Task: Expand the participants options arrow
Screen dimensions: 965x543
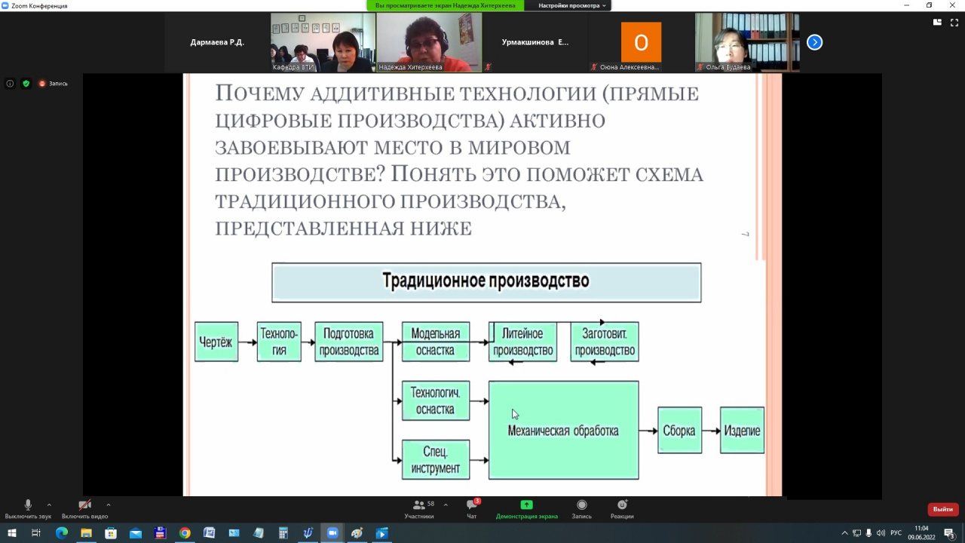Action: [x=446, y=505]
